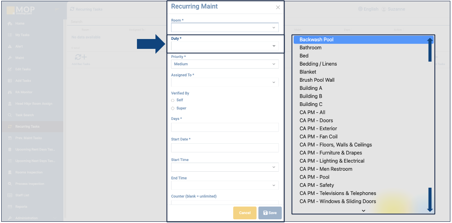Open the Alert bell icon
The height and width of the screenshot is (223, 452).
coord(10,47)
